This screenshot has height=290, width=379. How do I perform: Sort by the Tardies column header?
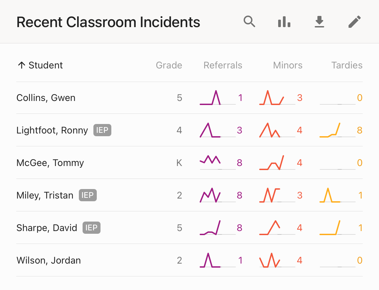point(347,65)
